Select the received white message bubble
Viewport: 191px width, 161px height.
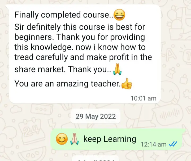click(x=85, y=54)
